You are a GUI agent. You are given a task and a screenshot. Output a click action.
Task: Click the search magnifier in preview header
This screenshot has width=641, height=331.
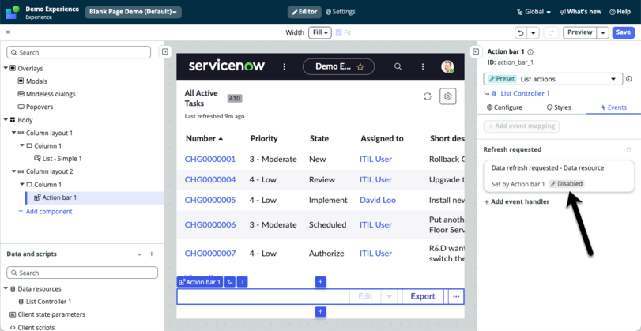tap(398, 66)
